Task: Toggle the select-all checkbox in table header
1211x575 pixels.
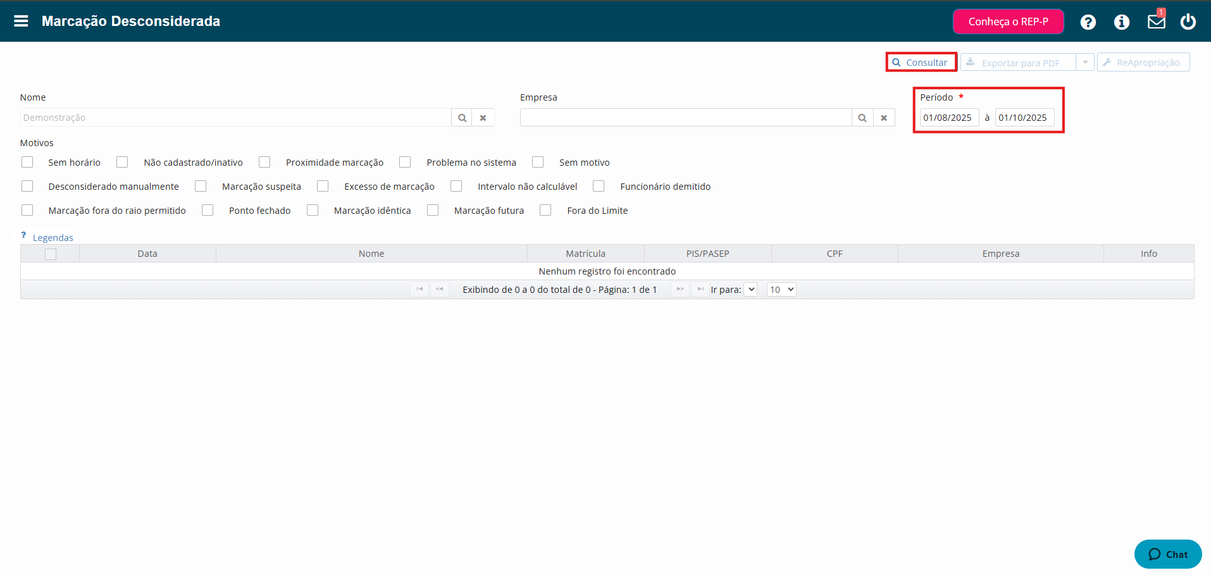Action: coord(51,254)
